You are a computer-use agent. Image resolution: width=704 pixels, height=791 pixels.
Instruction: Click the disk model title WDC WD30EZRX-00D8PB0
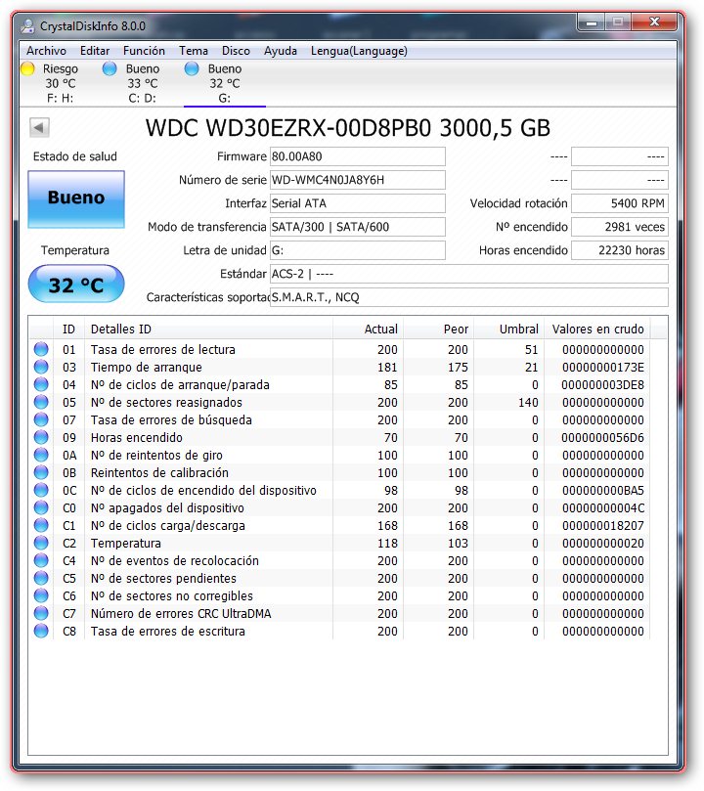point(288,128)
